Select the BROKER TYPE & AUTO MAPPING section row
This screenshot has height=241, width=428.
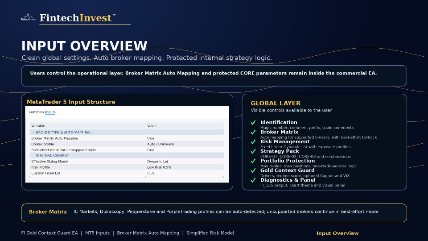click(x=127, y=132)
